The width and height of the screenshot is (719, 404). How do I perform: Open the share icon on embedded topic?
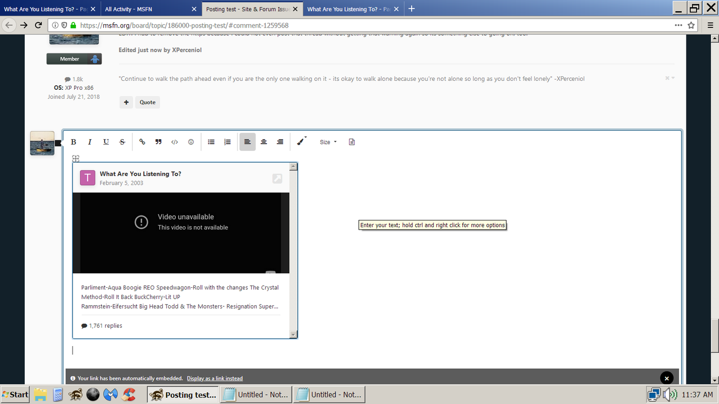point(277,178)
